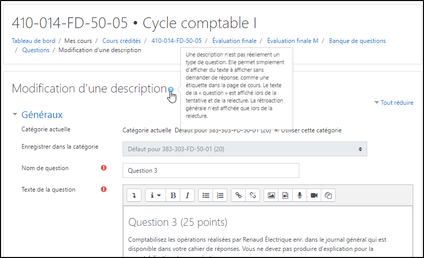Open the manage files tool
The width and height of the screenshot is (424, 258).
[x=328, y=195]
